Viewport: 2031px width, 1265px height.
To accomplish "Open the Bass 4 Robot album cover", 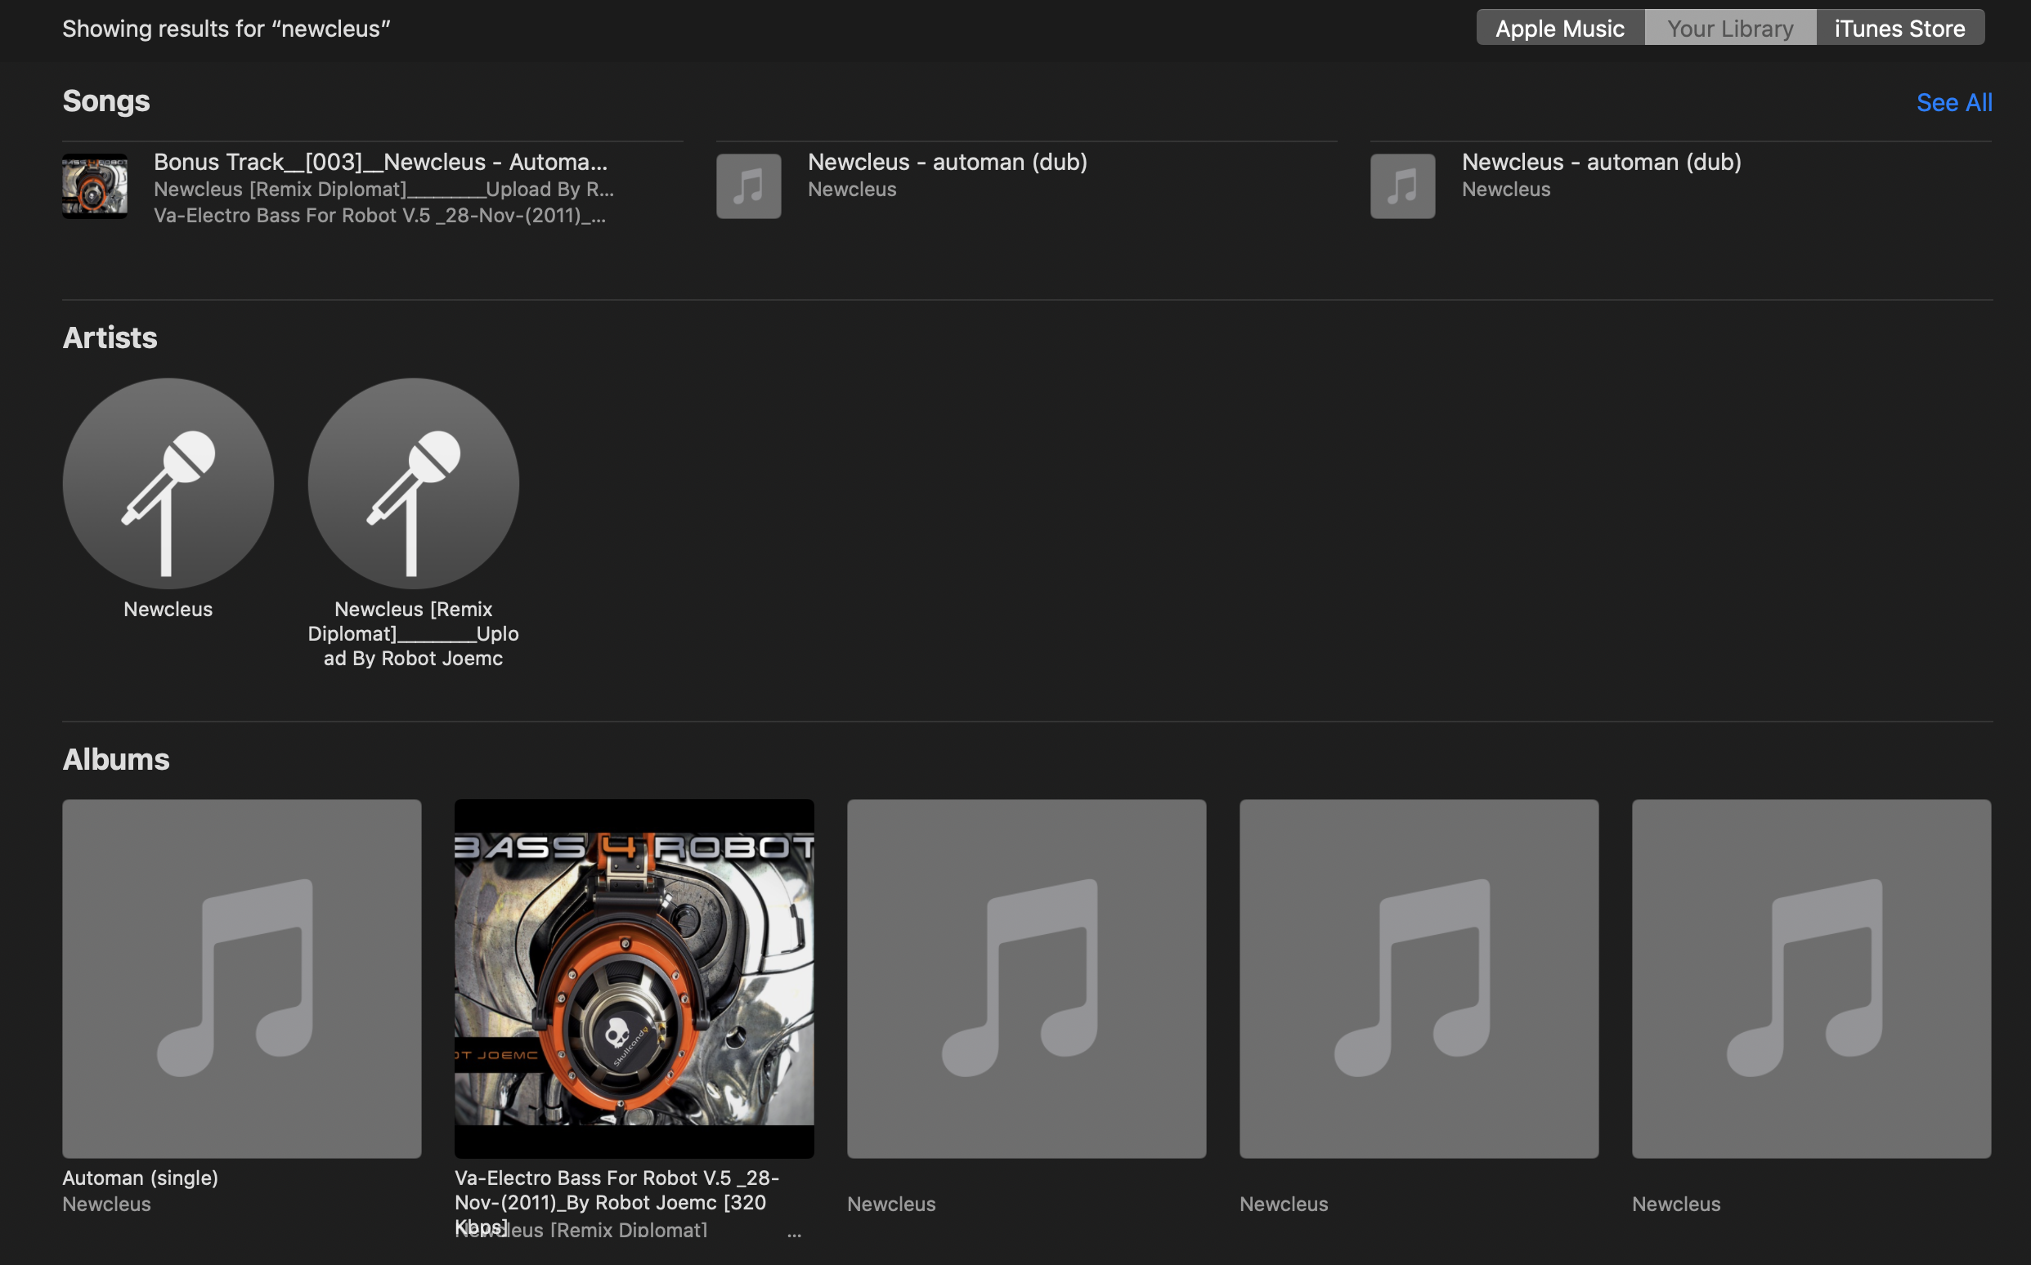I will 634,979.
